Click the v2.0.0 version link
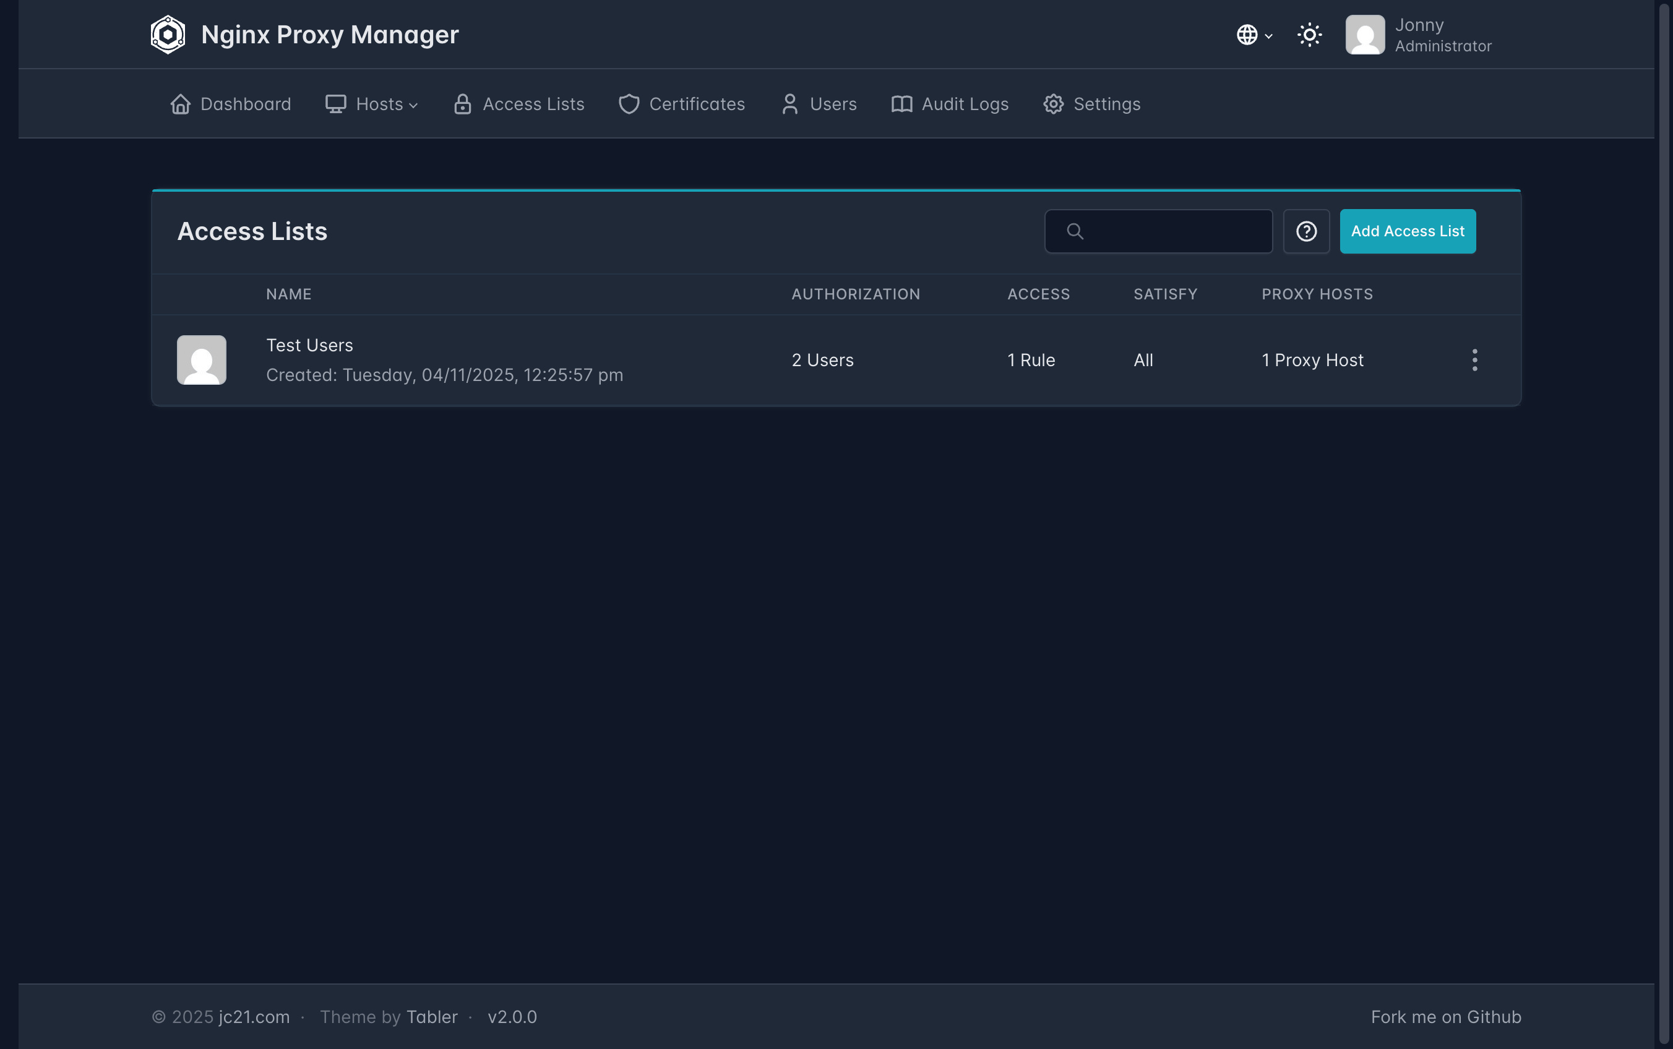The image size is (1673, 1049). 512,1017
